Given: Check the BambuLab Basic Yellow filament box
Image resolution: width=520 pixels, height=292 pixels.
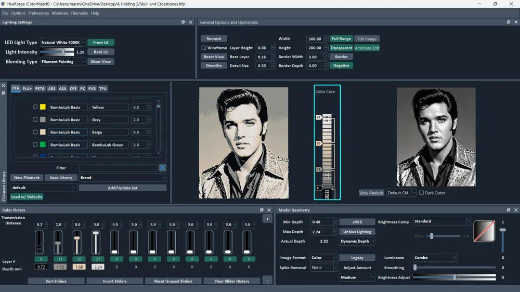Looking at the screenshot, I should click(35, 107).
